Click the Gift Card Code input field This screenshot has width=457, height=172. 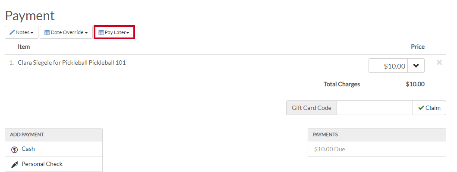375,108
